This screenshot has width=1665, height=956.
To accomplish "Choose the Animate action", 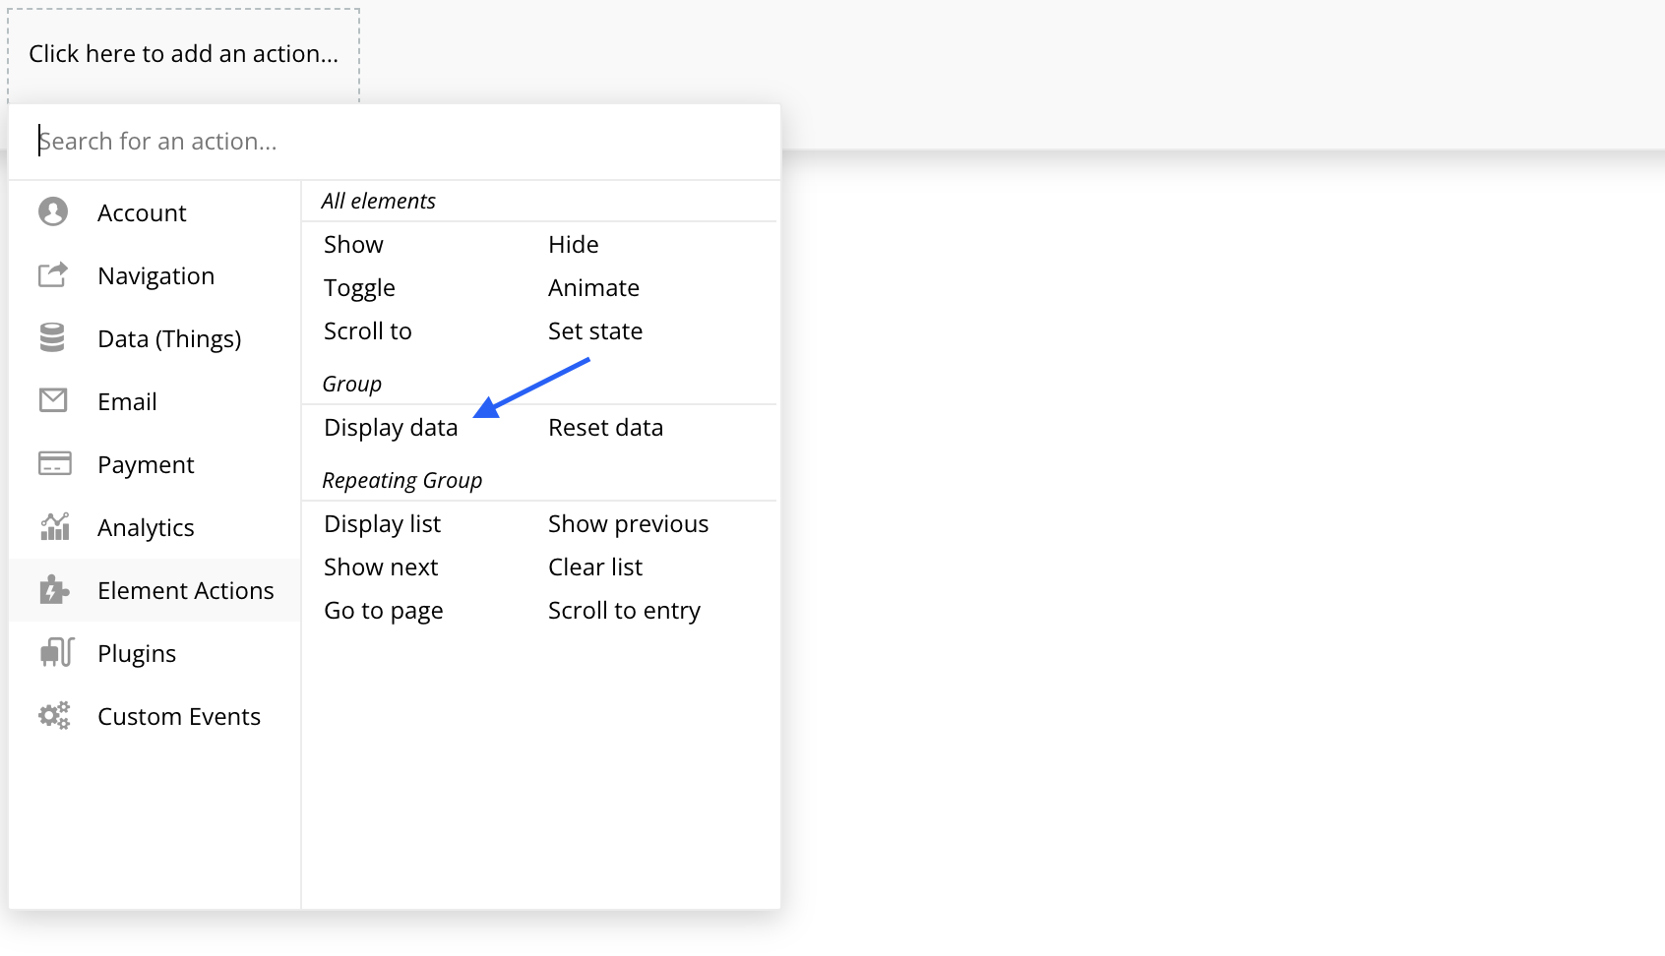I will tap(593, 287).
